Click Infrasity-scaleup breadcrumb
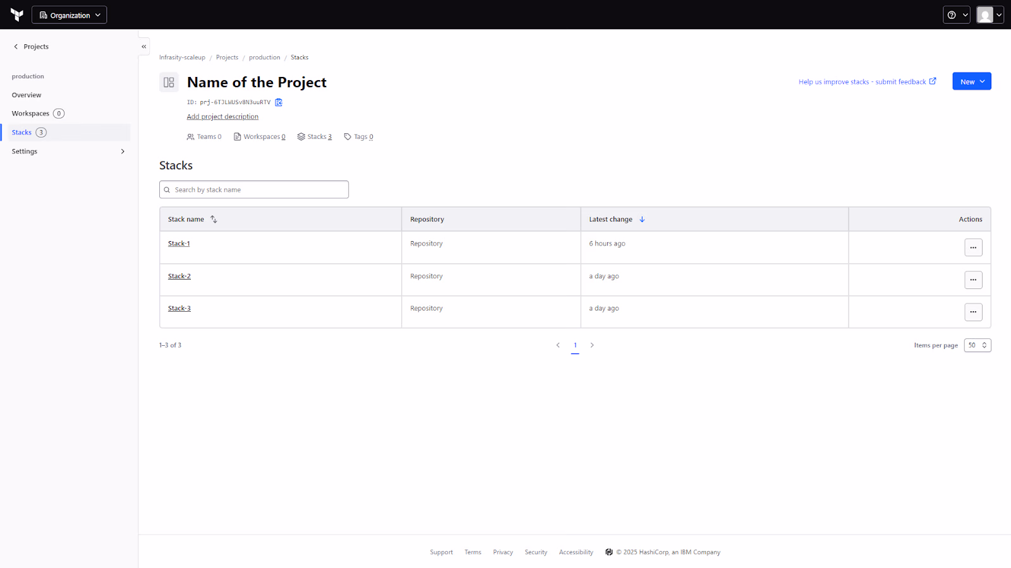Screen dimensions: 1011x568 182,57
